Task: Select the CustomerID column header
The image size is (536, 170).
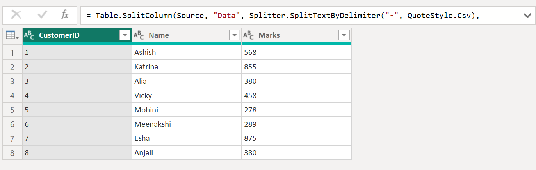Action: [x=70, y=35]
